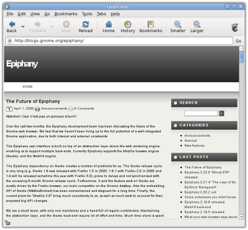Submit the blog search arrow button

222,113
